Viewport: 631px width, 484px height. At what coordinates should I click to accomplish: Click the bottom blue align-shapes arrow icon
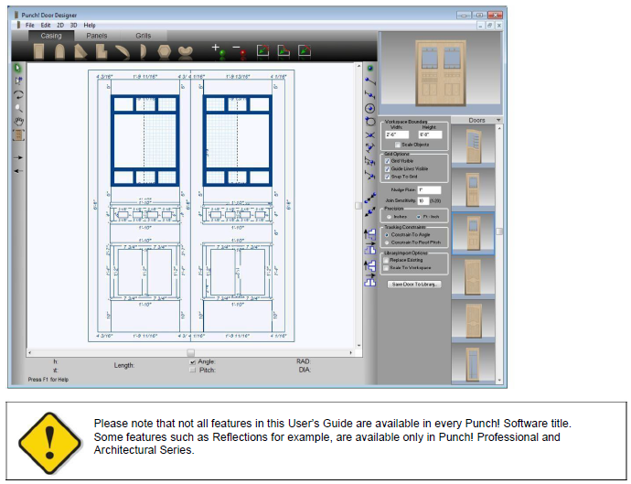(369, 280)
